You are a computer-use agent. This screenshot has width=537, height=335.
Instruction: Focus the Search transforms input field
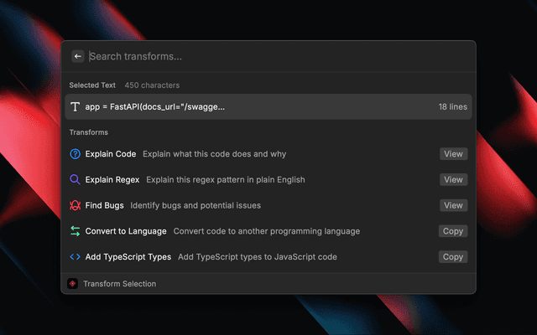tap(277, 56)
